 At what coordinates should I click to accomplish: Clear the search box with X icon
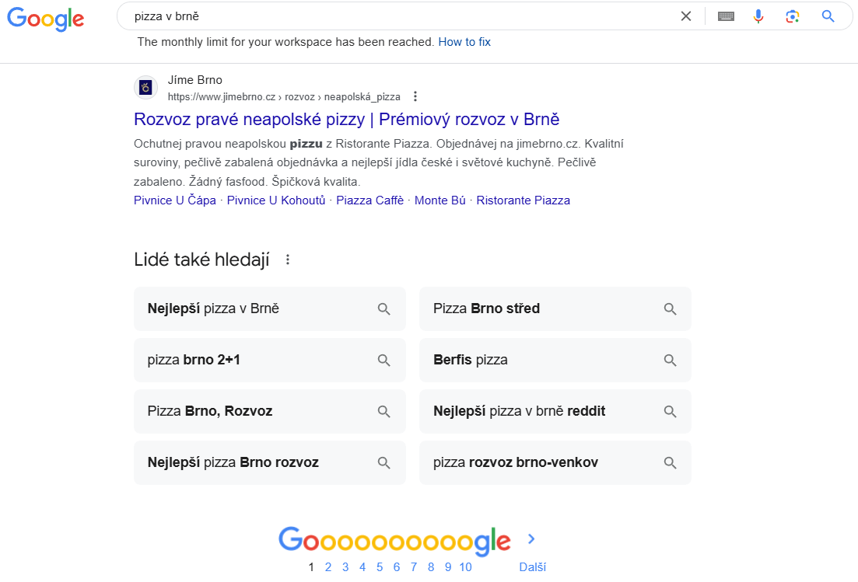pos(685,16)
